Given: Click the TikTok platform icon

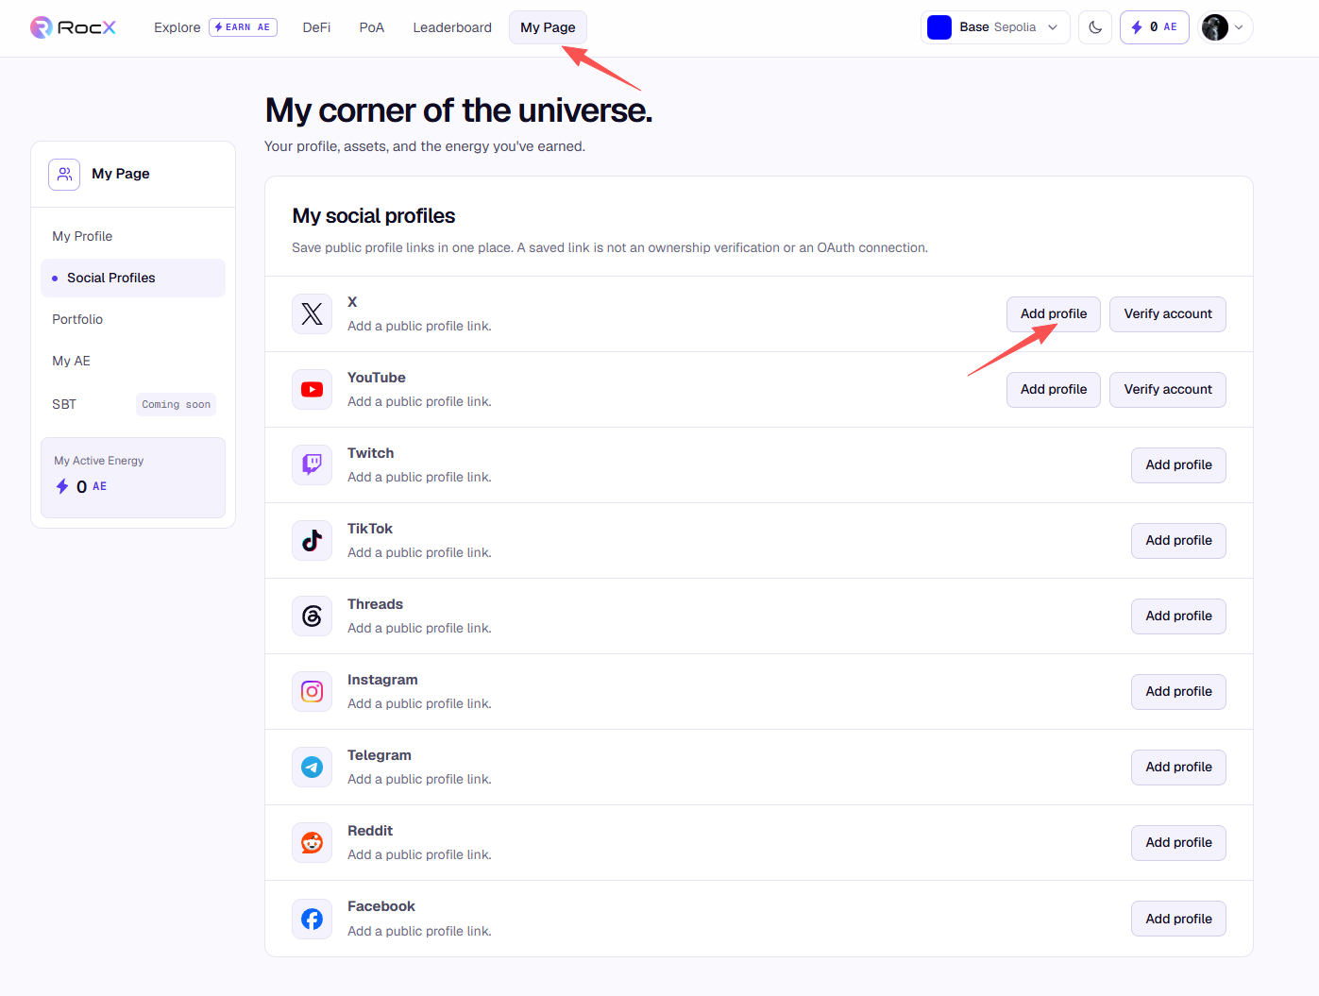Looking at the screenshot, I should 312,540.
